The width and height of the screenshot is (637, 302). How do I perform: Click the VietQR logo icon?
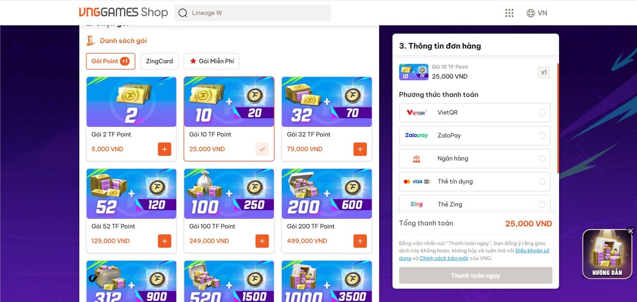point(416,113)
